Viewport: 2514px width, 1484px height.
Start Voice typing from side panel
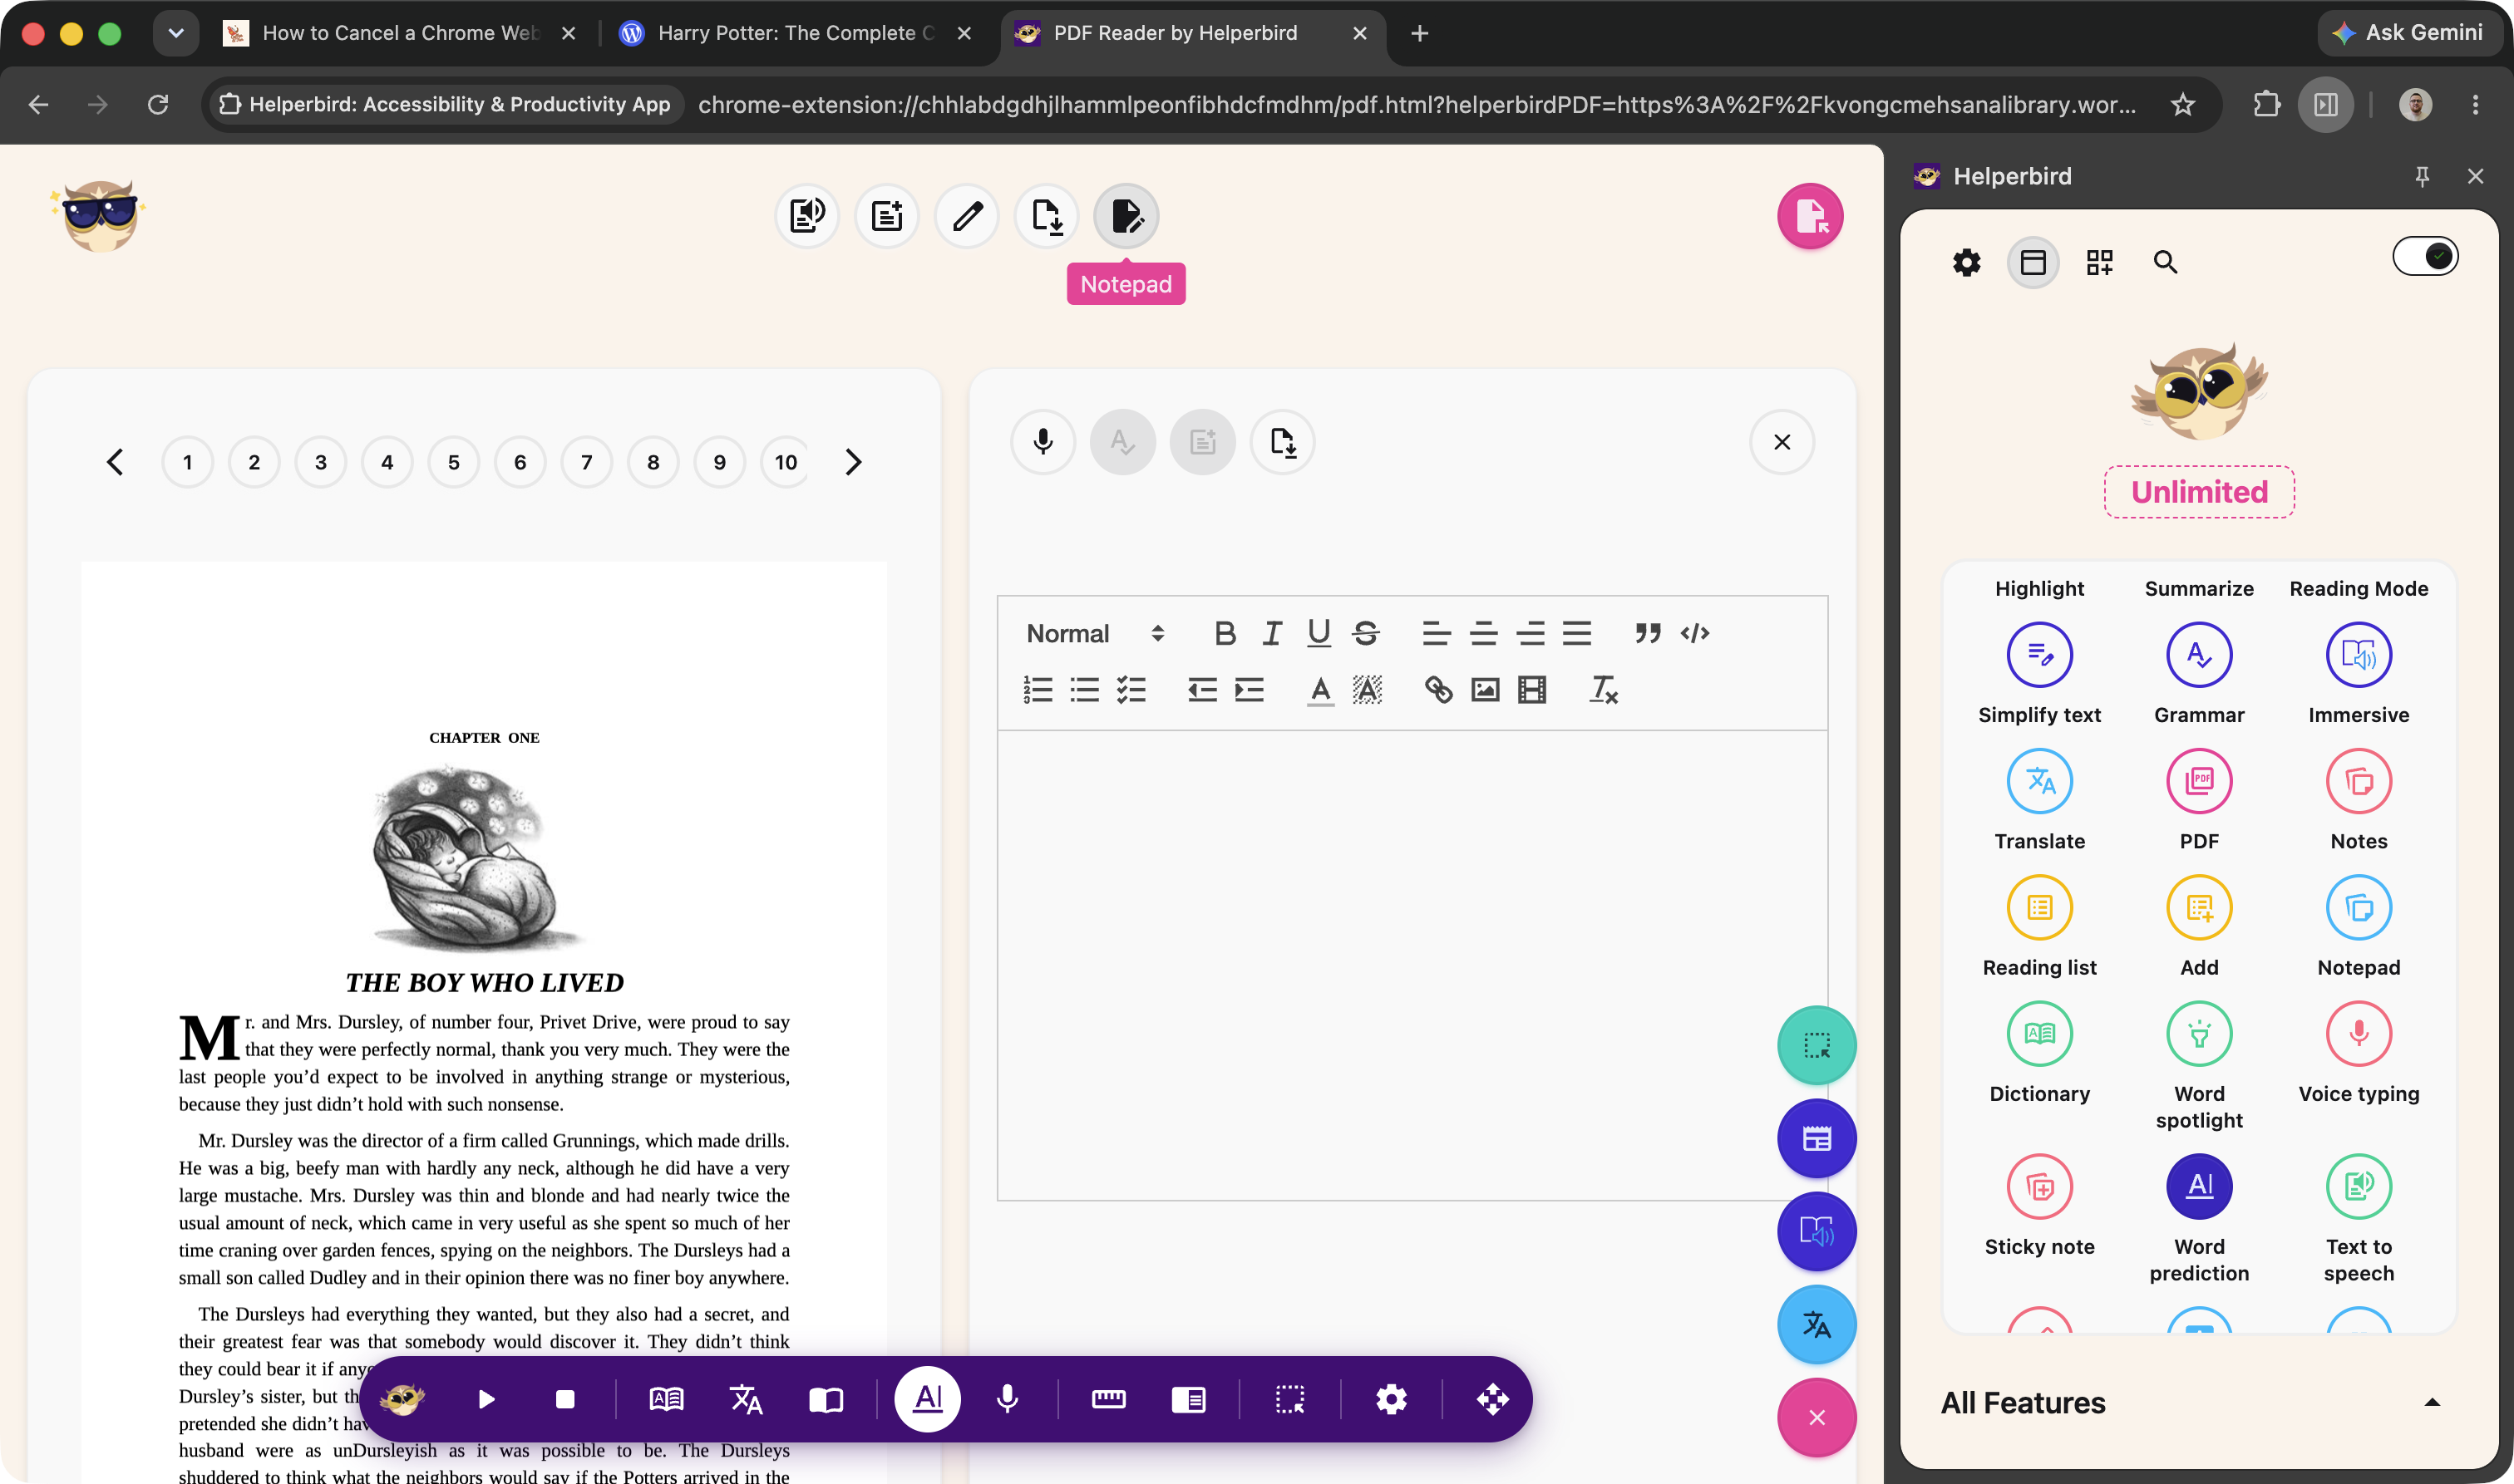point(2358,1034)
